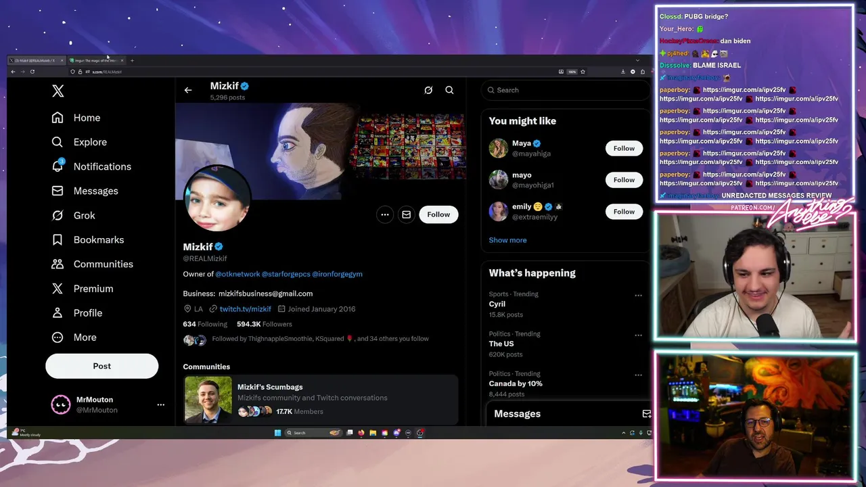Viewport: 866px width, 487px height.
Task: Click Show more under You might like
Action: tap(507, 240)
